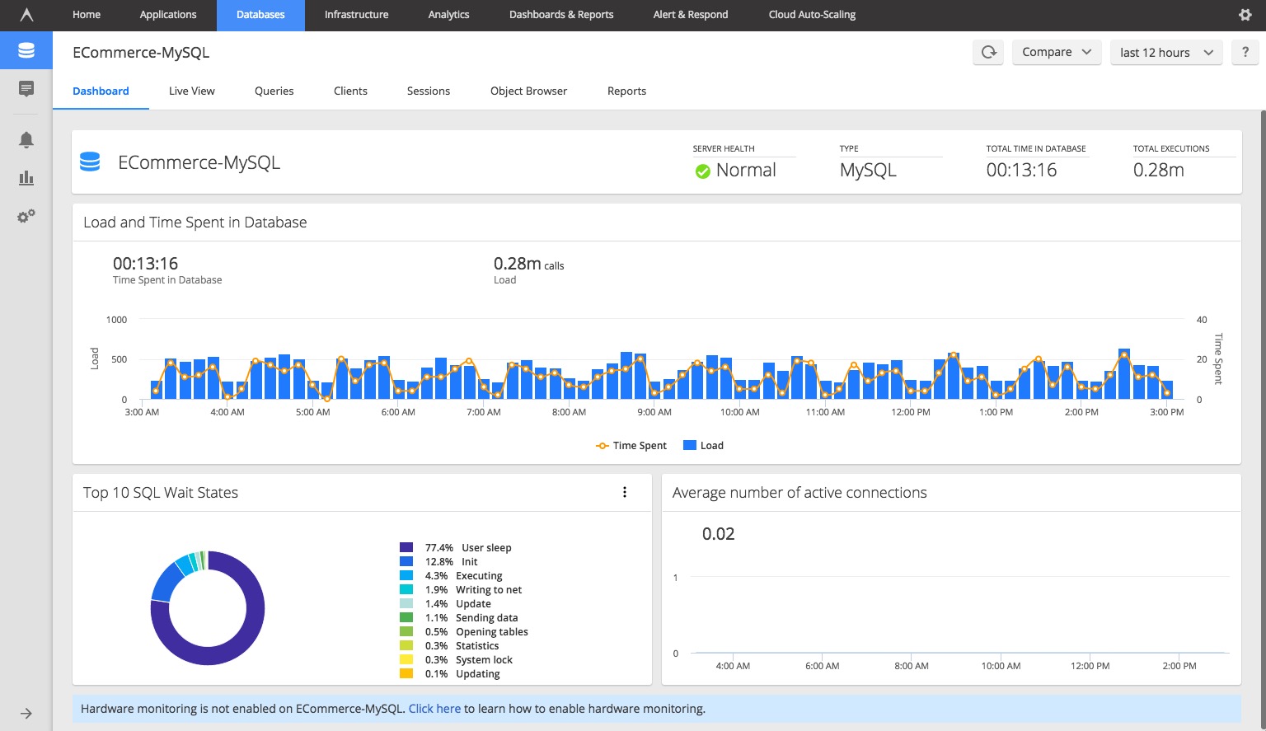Open the Infrastructure menu

[x=356, y=15]
